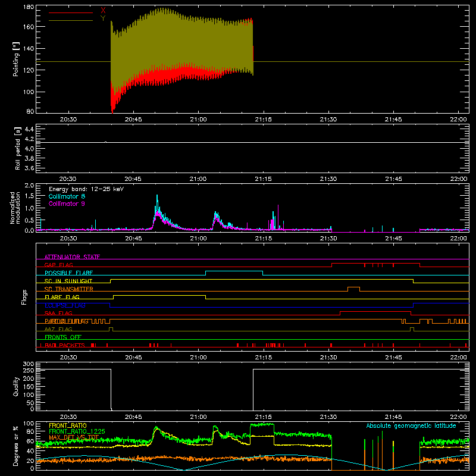
Task: Click the 21:45 tick under the Quality plot
Action: pos(393,417)
